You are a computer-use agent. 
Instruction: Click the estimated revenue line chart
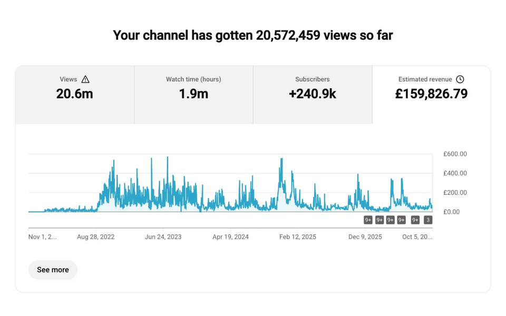click(x=230, y=184)
